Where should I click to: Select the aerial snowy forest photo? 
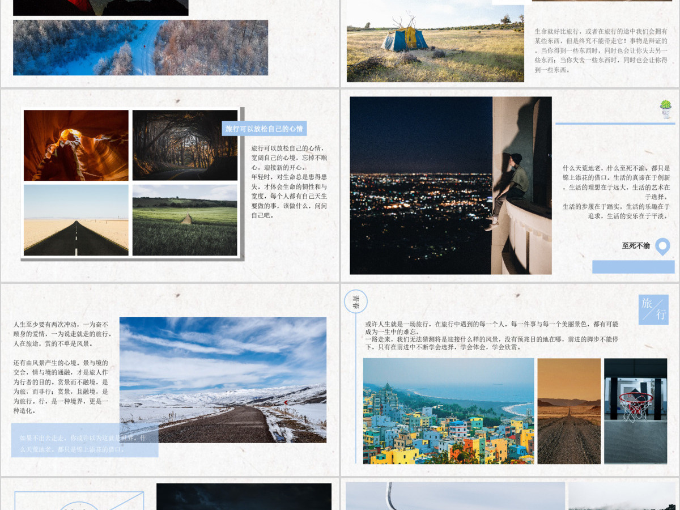pos(141,48)
